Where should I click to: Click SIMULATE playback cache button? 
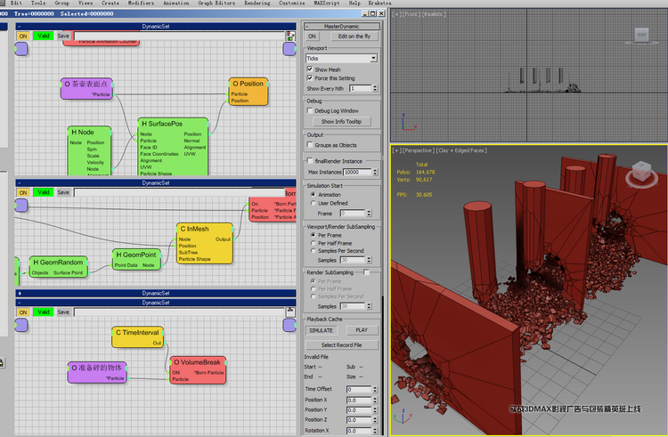pyautogui.click(x=321, y=330)
